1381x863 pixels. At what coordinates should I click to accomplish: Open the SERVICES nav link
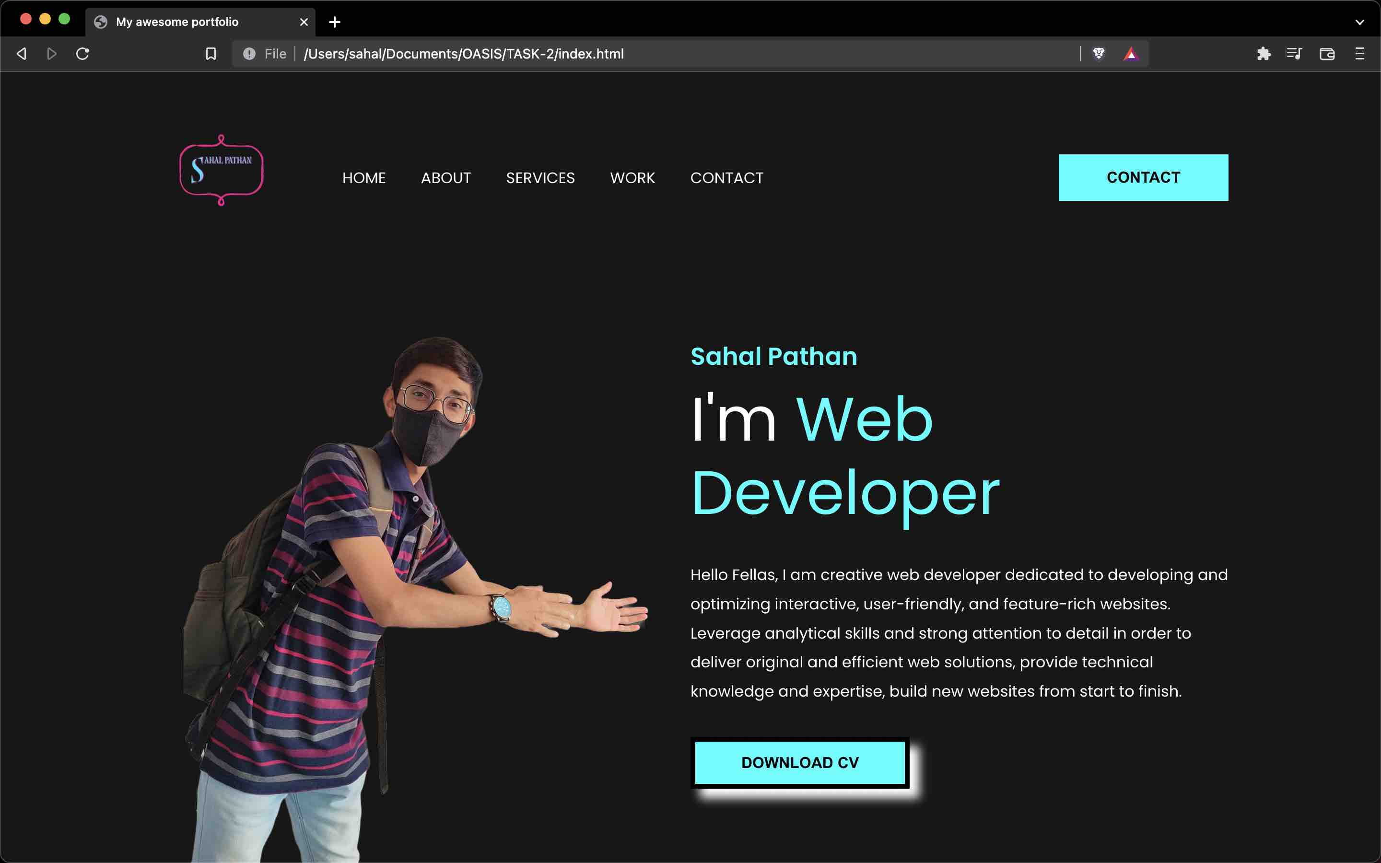point(540,178)
